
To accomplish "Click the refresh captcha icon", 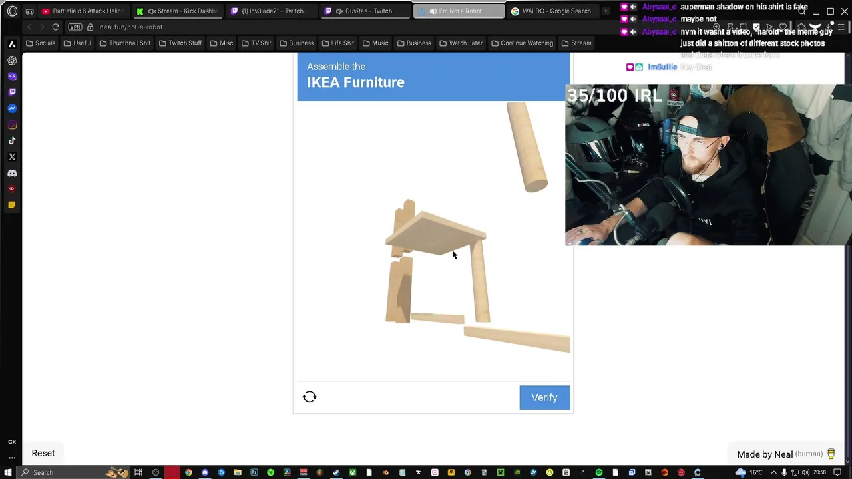I will pyautogui.click(x=310, y=397).
